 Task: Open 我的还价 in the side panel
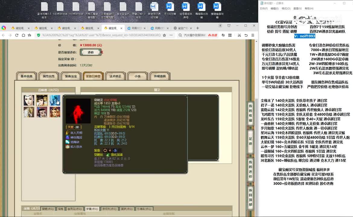[250, 169]
